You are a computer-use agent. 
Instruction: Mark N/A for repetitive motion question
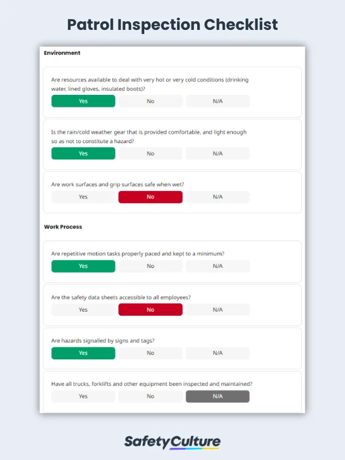[x=217, y=266]
